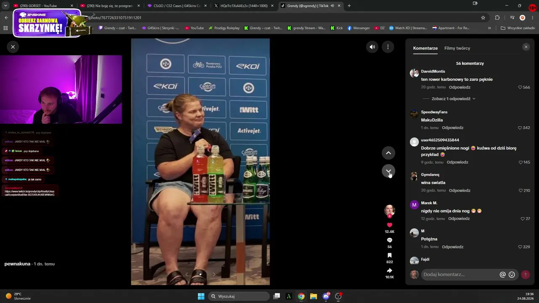The width and height of the screenshot is (539, 303).
Task: Open the Messenger bookmark
Action: tap(358, 28)
